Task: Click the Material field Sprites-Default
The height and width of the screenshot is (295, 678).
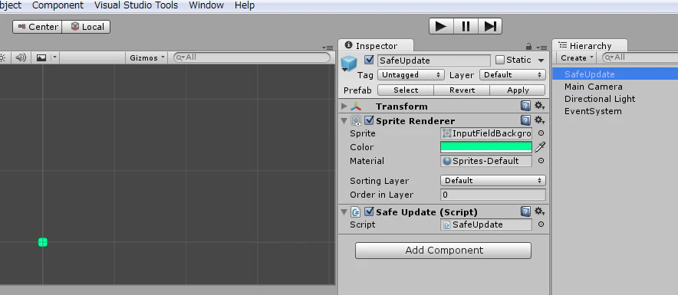Action: point(486,161)
